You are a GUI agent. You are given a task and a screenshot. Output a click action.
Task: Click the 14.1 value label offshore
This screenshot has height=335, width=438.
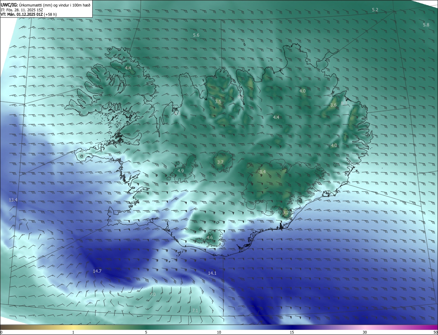212,273
